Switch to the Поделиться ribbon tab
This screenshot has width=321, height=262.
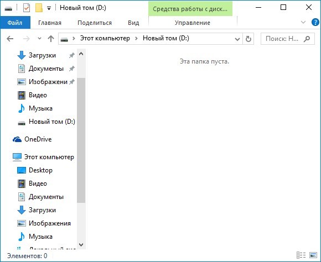click(95, 23)
